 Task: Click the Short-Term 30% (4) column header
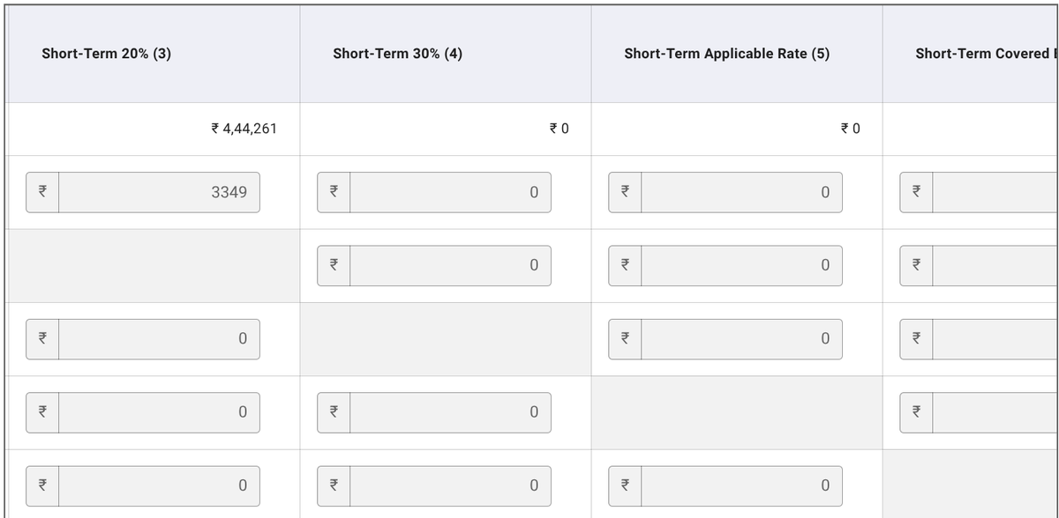tap(398, 54)
